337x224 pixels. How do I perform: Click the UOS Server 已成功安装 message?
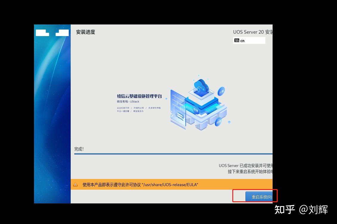pos(246,166)
